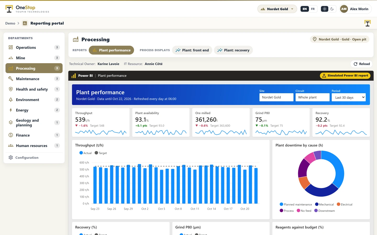This screenshot has width=377, height=235.
Task: Enable dark theme with moon toggle
Action: 332,9
